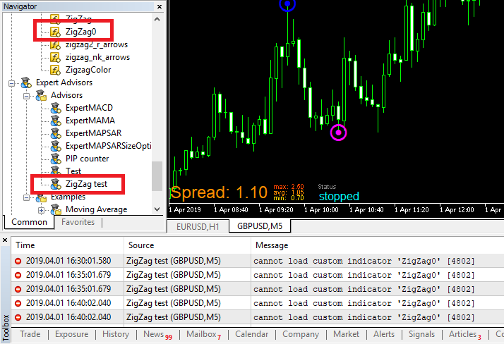Click the Expert Advisors folder icon
This screenshot has height=344, width=504.
pos(26,82)
